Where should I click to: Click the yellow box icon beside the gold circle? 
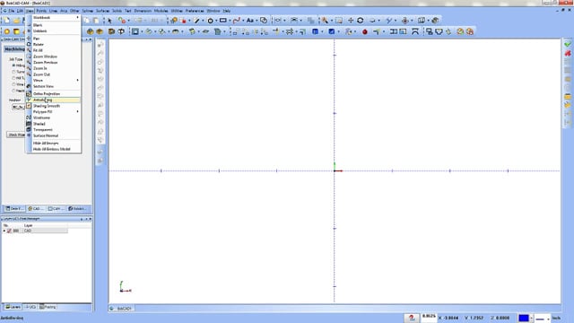pos(16,32)
